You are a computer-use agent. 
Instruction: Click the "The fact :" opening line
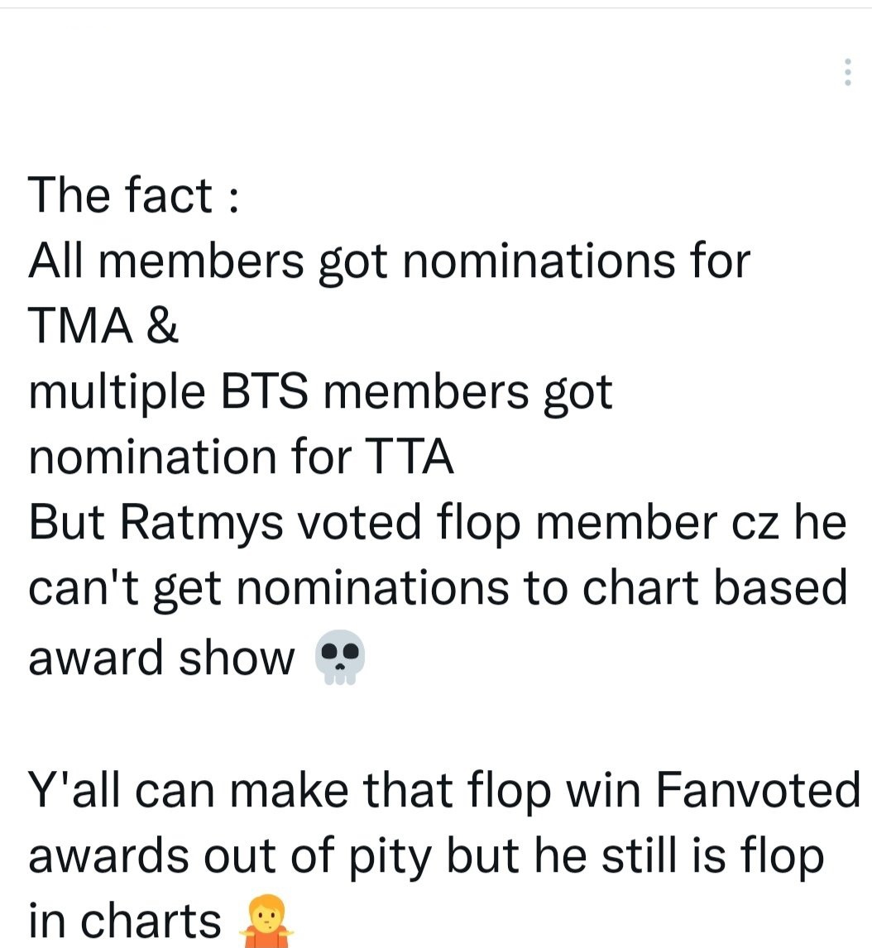pos(135,195)
